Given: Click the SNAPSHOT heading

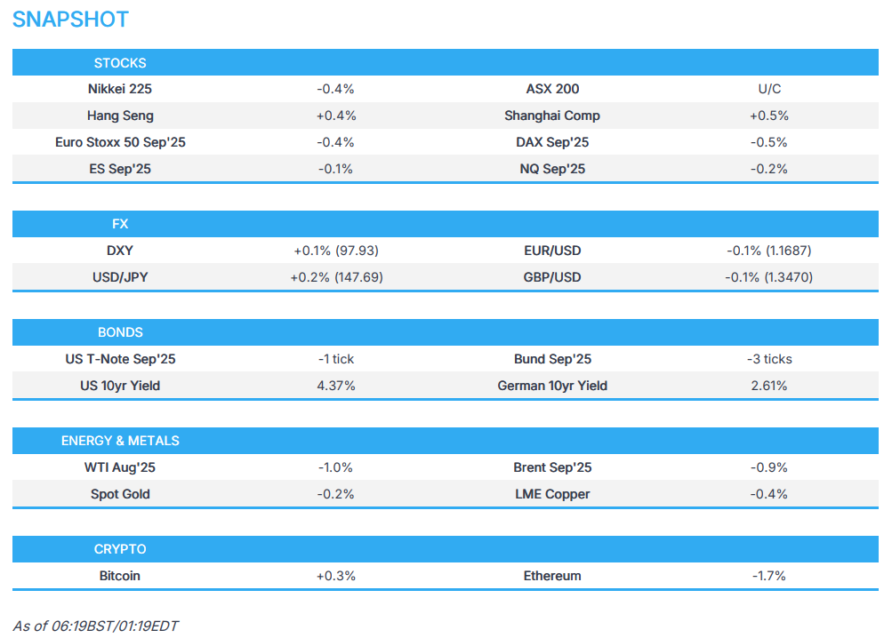Looking at the screenshot, I should [x=70, y=20].
